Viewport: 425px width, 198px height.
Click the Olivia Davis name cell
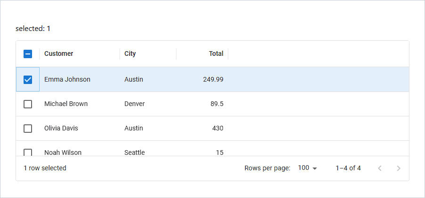(80, 128)
